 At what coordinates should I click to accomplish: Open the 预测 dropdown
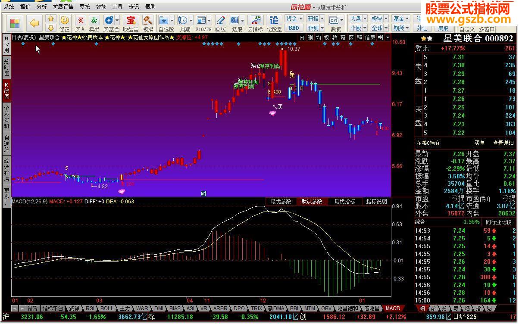point(316,28)
